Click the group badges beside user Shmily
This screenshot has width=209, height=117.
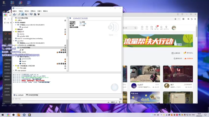(61, 64)
